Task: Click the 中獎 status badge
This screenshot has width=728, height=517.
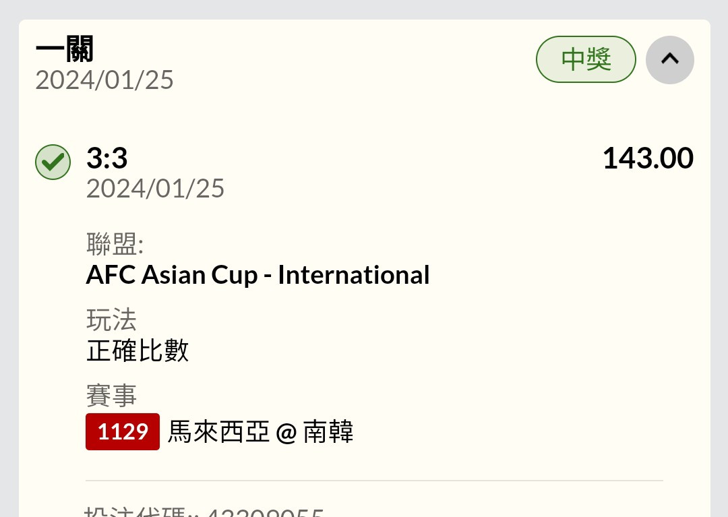Action: 586,59
